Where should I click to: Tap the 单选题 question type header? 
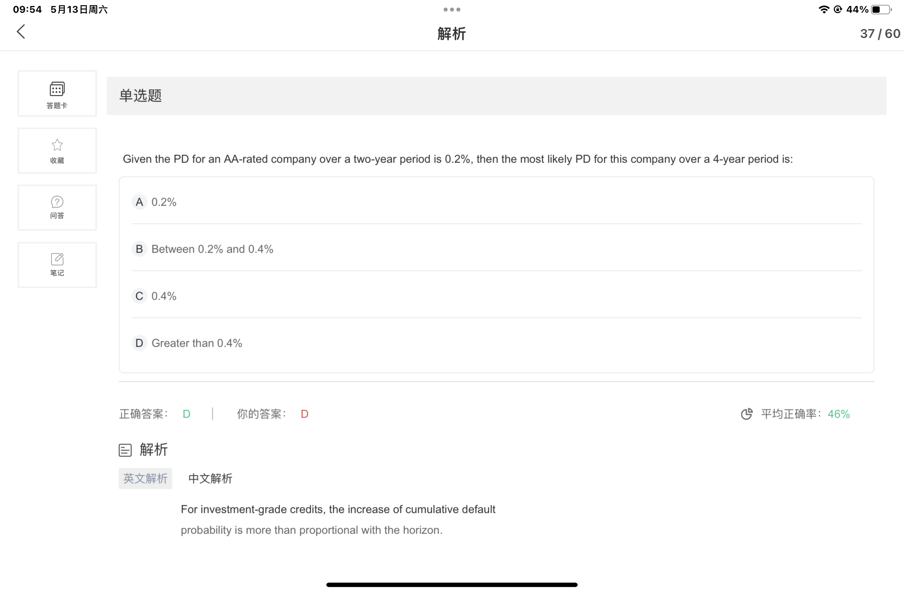[140, 96]
